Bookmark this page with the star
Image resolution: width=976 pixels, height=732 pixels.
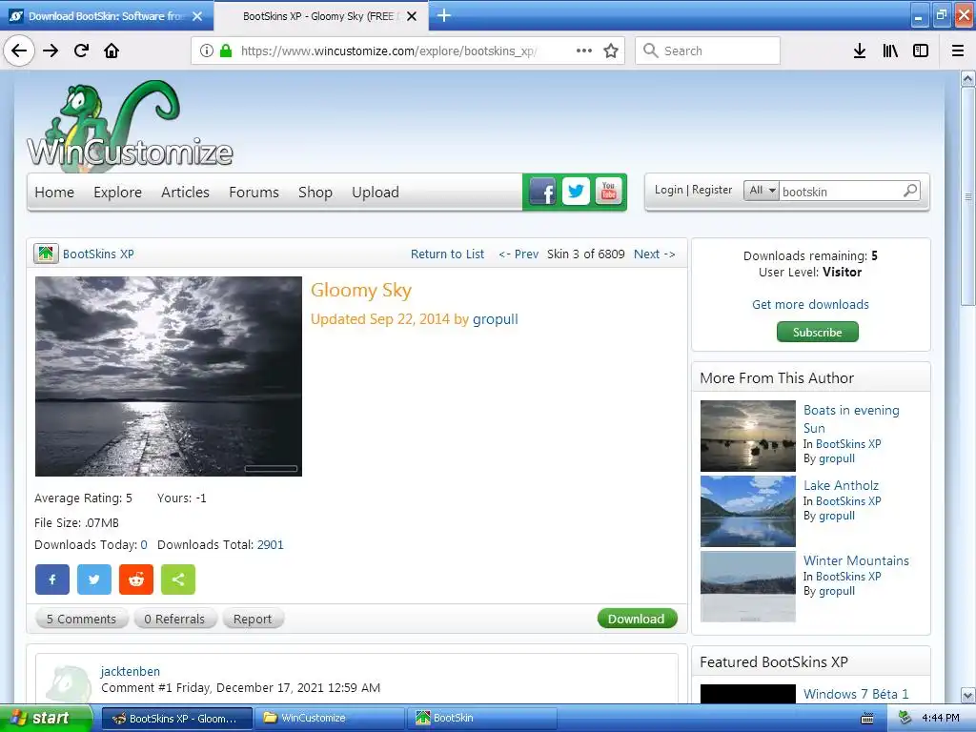click(611, 51)
